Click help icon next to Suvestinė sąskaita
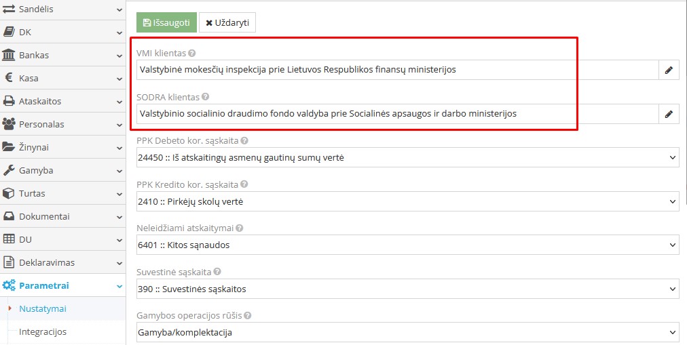 point(217,272)
